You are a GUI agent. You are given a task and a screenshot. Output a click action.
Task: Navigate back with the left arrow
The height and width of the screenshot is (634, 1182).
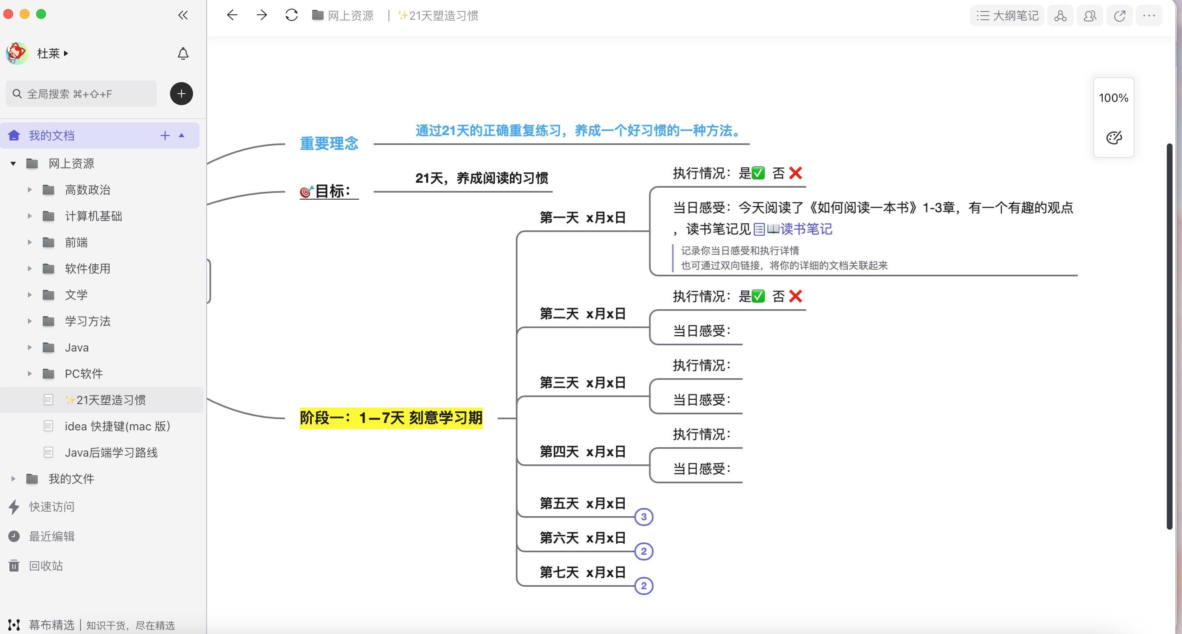(232, 15)
